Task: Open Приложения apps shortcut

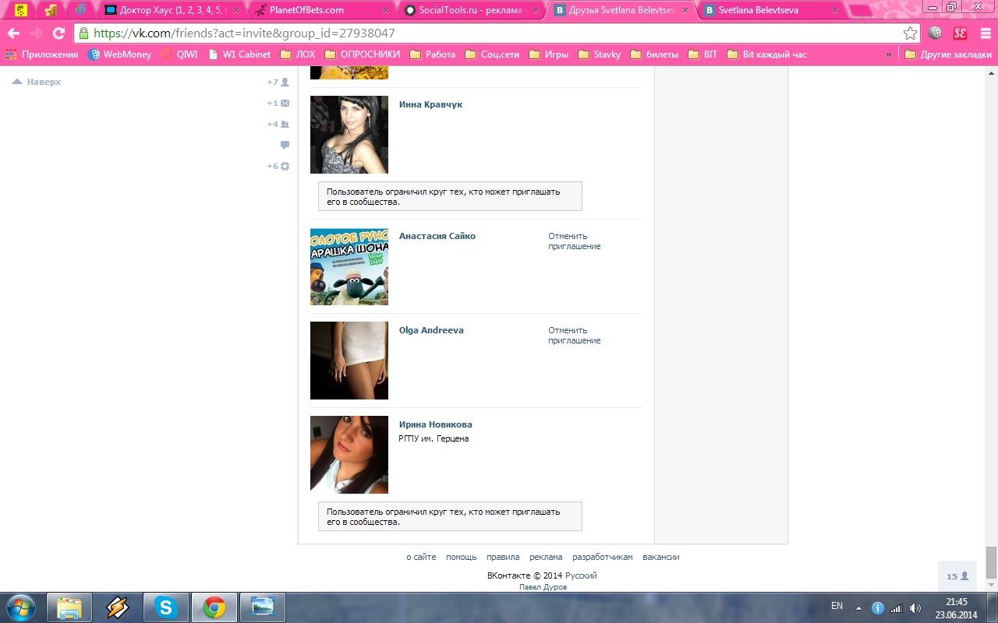Action: coord(42,55)
